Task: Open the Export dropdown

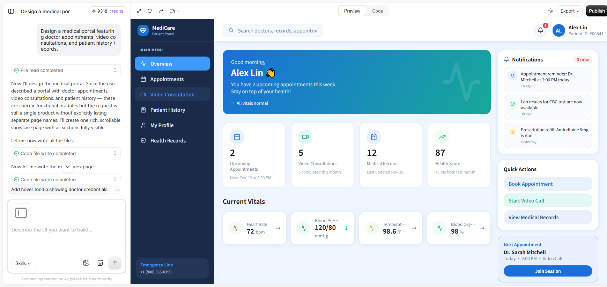Action: [x=570, y=11]
